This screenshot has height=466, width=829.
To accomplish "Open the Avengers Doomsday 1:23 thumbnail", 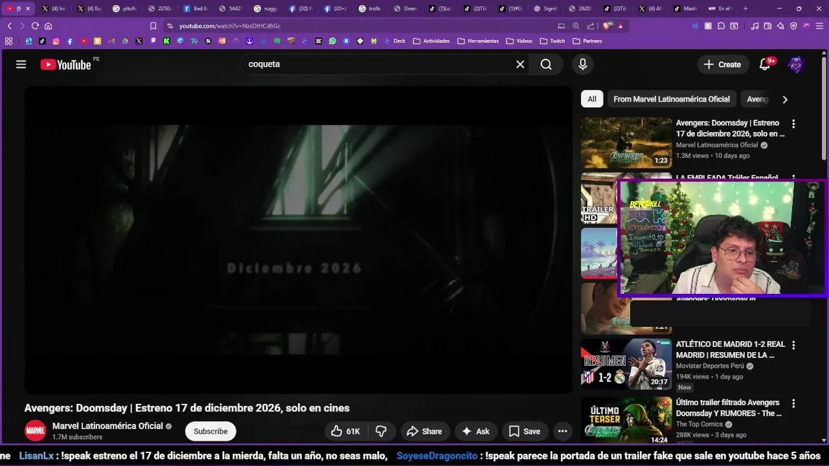I will click(626, 142).
